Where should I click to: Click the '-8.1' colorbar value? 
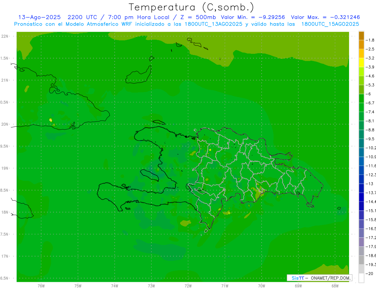click(x=371, y=121)
